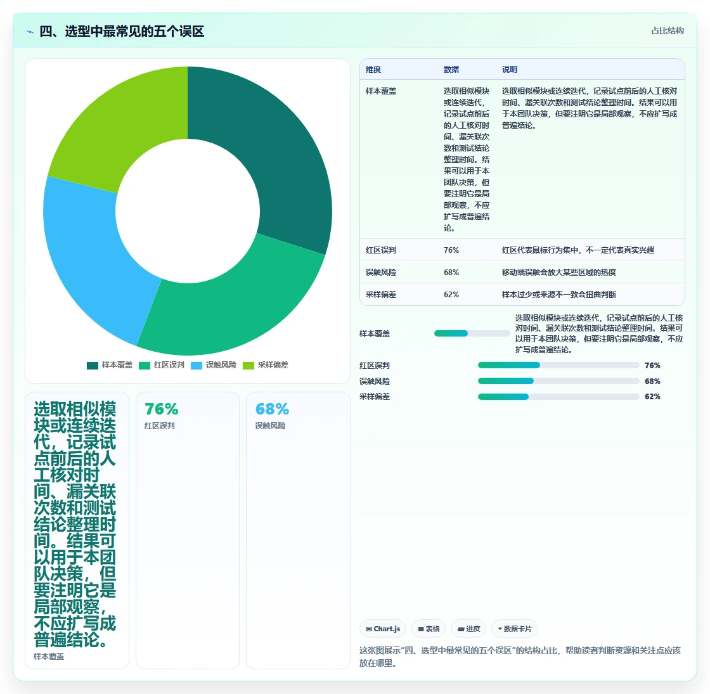The height and width of the screenshot is (694, 710).
Task: Click 62% value beside the 采样偏差 progress bar
Action: click(x=652, y=397)
